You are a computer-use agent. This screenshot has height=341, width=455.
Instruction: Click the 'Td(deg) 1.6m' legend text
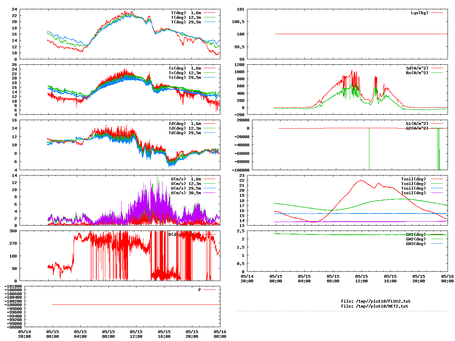tap(184, 124)
